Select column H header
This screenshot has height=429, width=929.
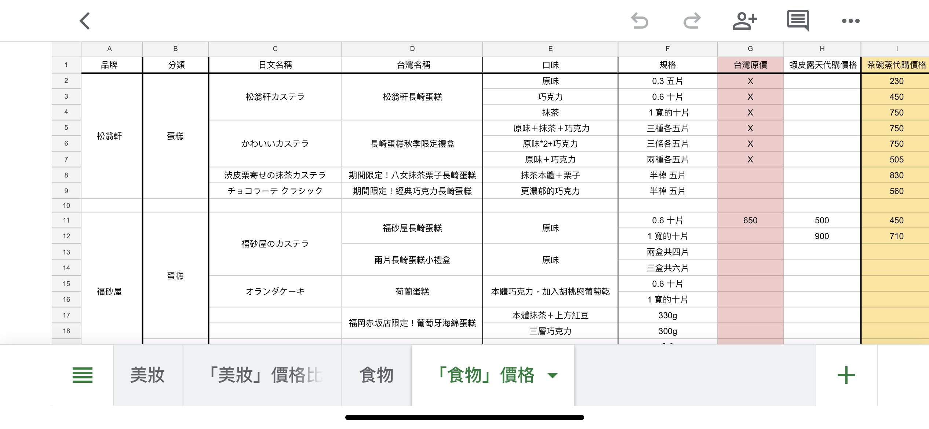tap(822, 49)
